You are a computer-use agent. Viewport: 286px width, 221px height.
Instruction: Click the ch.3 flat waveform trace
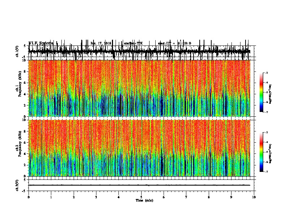click(x=139, y=185)
